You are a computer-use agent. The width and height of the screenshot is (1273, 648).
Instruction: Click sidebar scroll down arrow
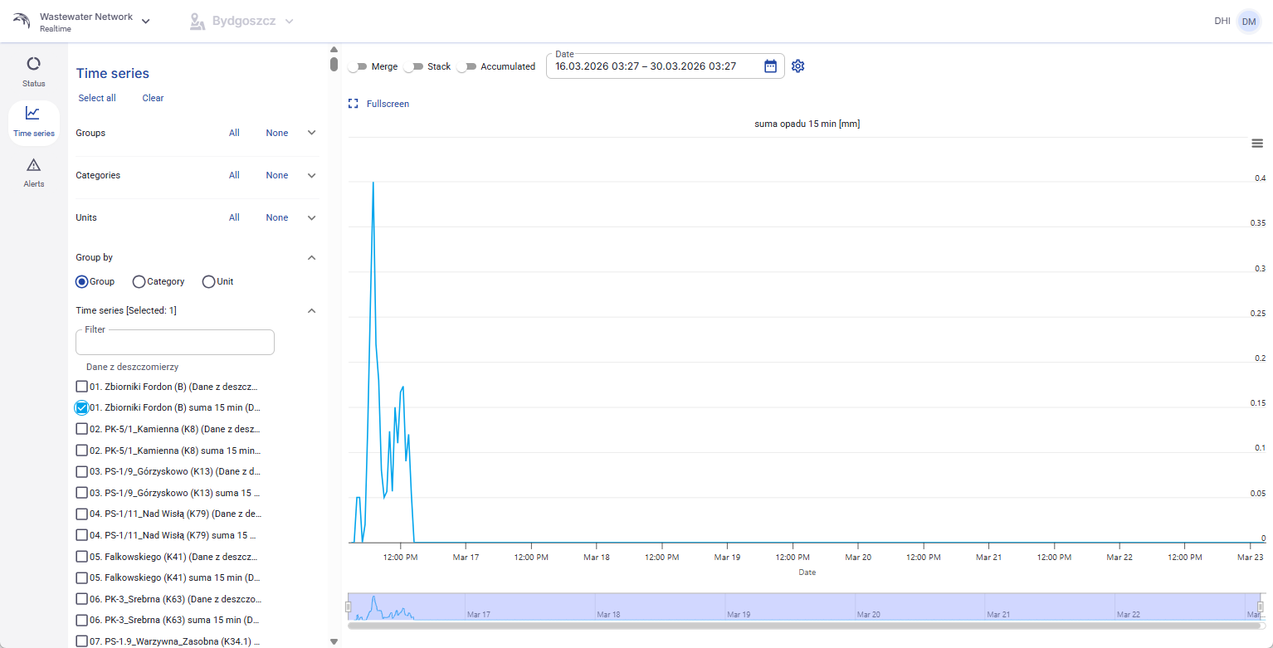point(334,641)
